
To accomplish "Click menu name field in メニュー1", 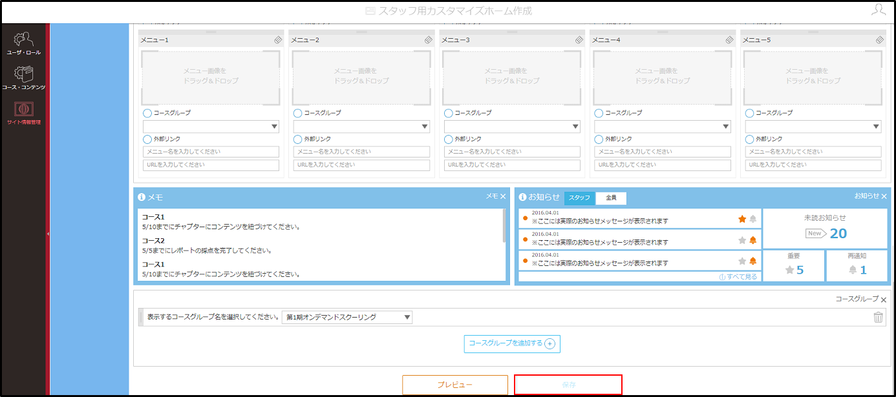I will pos(211,152).
